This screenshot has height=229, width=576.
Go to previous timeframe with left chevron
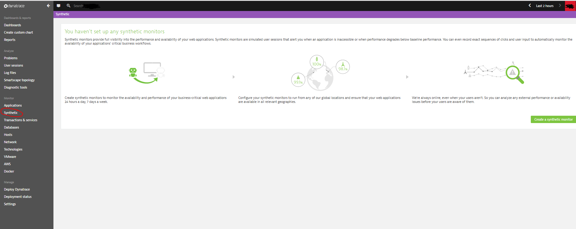(530, 5)
